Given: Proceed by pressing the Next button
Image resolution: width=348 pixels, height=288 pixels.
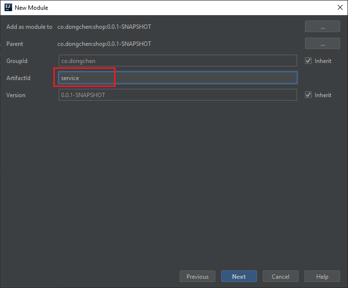Looking at the screenshot, I should coord(239,277).
